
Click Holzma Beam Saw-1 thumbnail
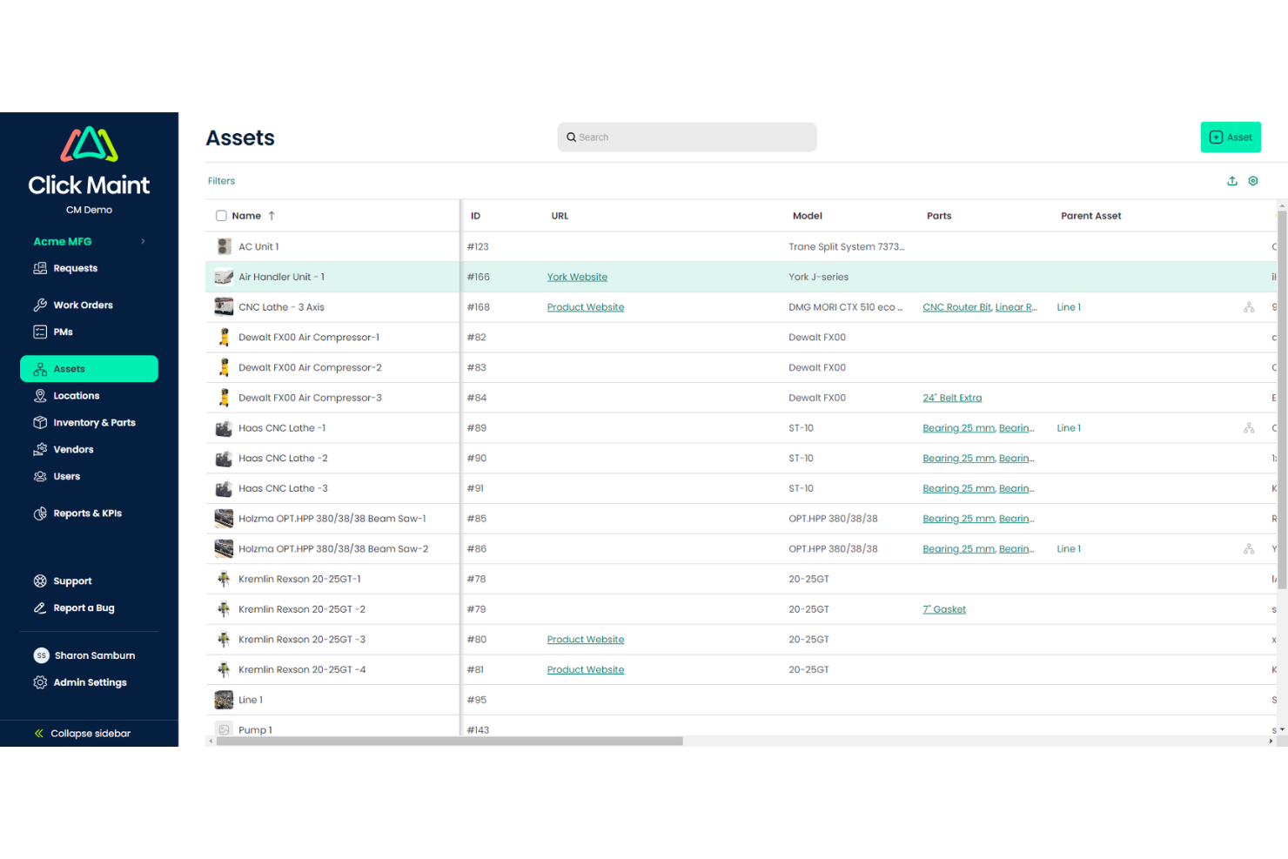[x=224, y=519]
